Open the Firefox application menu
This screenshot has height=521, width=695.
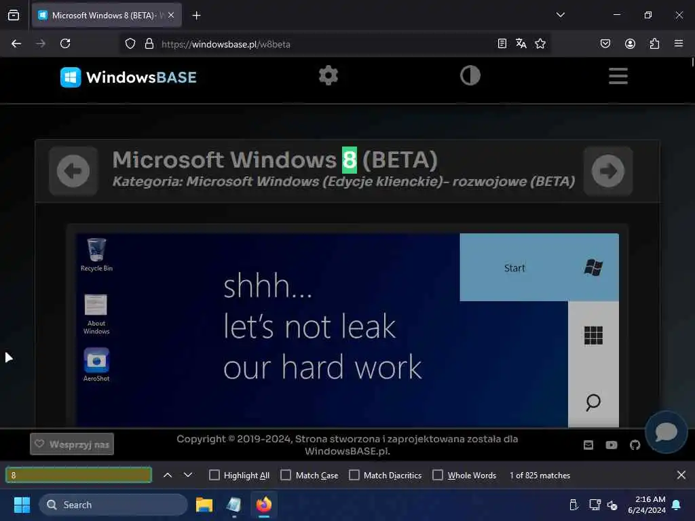click(x=678, y=43)
